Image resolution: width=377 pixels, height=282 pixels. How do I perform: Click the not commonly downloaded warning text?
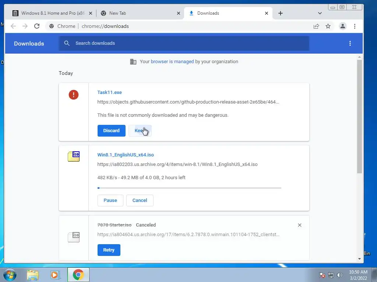click(x=163, y=115)
